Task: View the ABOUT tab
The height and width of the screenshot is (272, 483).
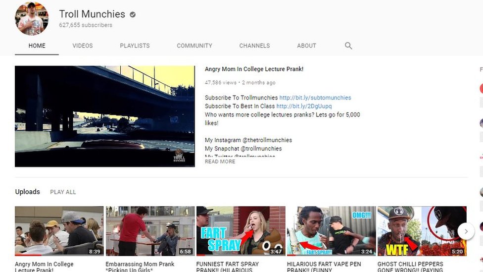Action: pyautogui.click(x=306, y=46)
